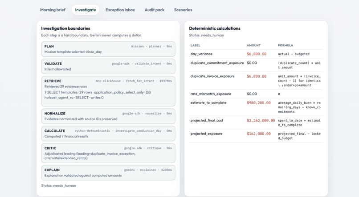
Task: Go to the Scenarios tab
Action: coord(183,10)
